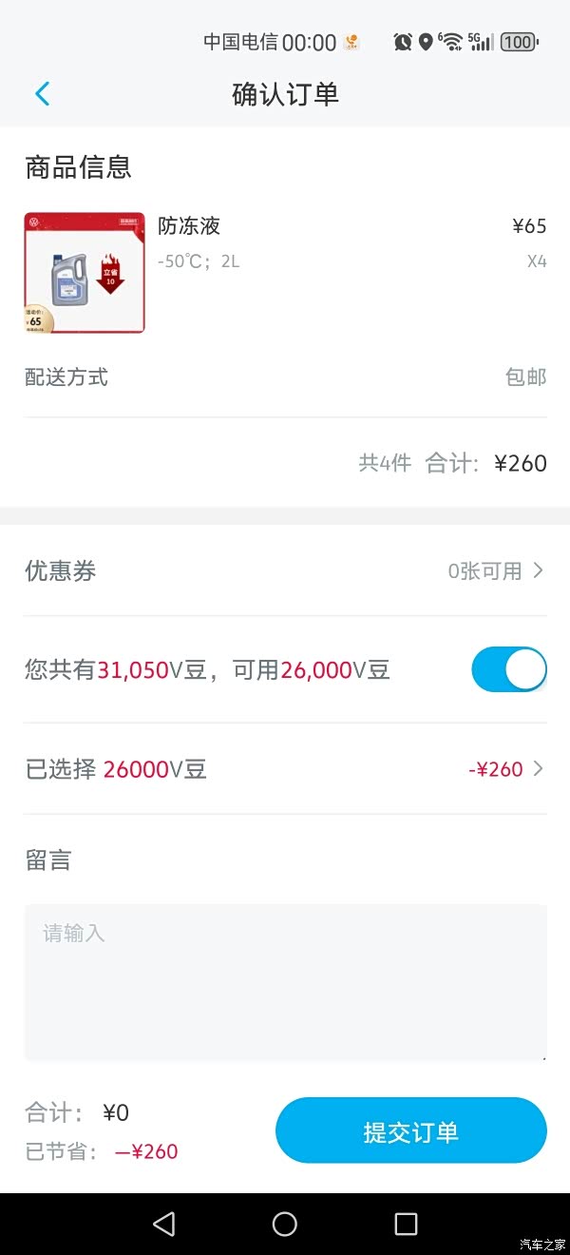Tap the location pin status icon
Screen dimensions: 570x1255
[x=426, y=42]
